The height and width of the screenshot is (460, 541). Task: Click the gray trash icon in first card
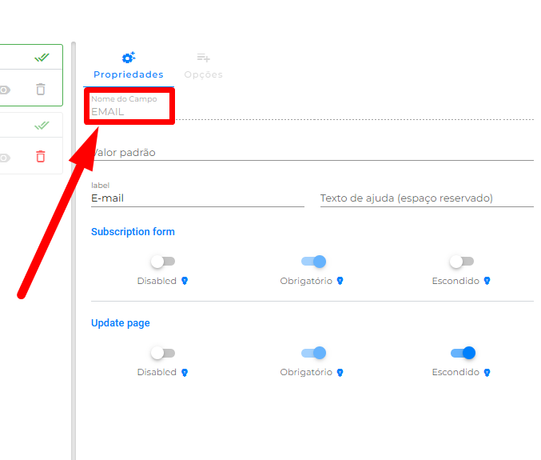pos(41,90)
